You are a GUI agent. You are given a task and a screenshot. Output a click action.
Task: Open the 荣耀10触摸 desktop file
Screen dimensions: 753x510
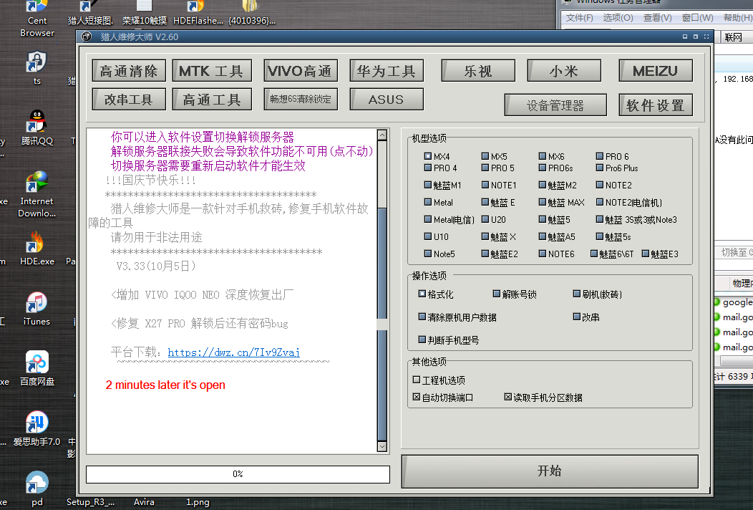[145, 14]
